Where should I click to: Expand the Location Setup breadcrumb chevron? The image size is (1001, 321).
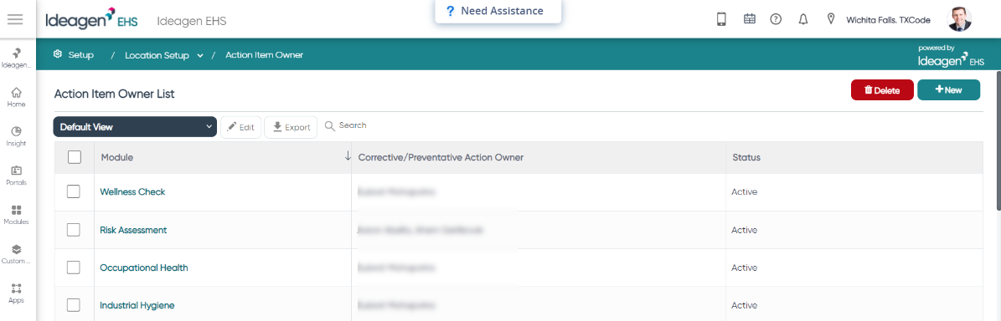click(x=200, y=55)
